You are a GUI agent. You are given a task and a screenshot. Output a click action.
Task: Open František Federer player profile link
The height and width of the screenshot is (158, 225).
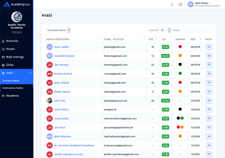click(x=64, y=56)
